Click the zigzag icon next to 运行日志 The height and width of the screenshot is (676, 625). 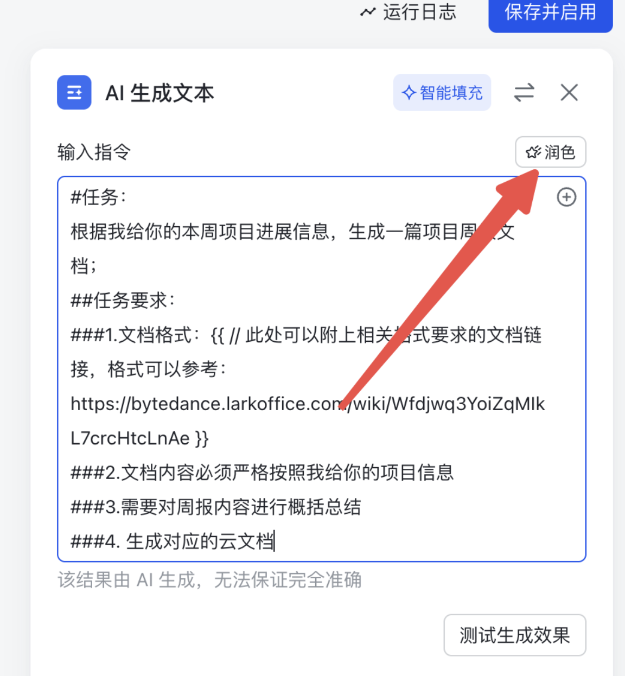coord(368,11)
